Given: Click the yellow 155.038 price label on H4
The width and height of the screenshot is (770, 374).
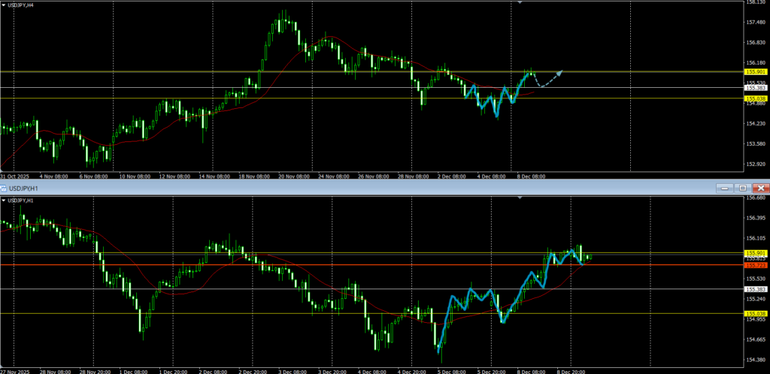Looking at the screenshot, I should pyautogui.click(x=755, y=98).
